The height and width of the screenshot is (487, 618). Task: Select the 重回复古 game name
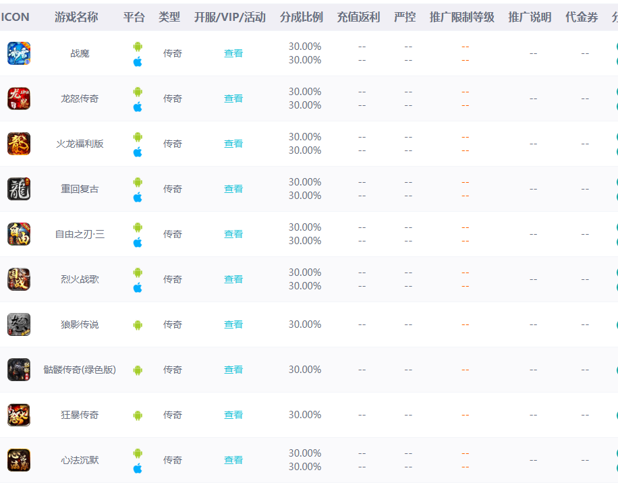click(x=80, y=189)
